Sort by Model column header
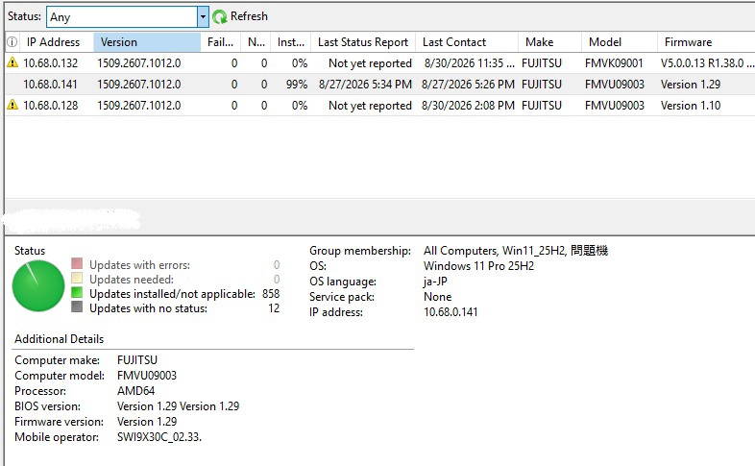 pyautogui.click(x=620, y=42)
